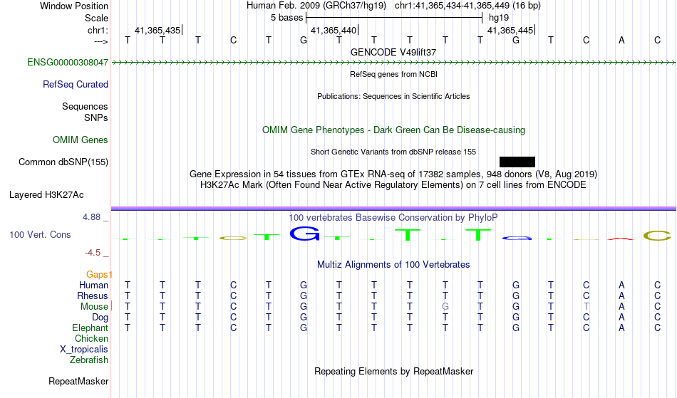Click the Sequences track label
The width and height of the screenshot is (677, 398).
(85, 107)
